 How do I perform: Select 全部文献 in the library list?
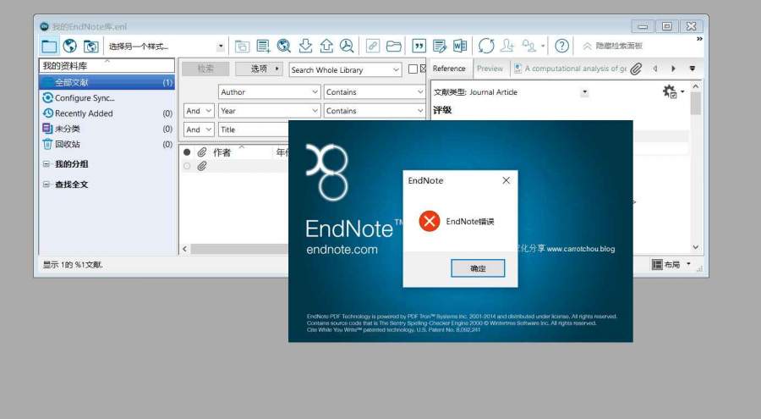coord(107,82)
